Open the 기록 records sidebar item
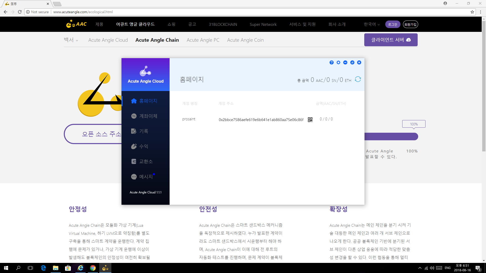The image size is (486, 273). [140, 131]
